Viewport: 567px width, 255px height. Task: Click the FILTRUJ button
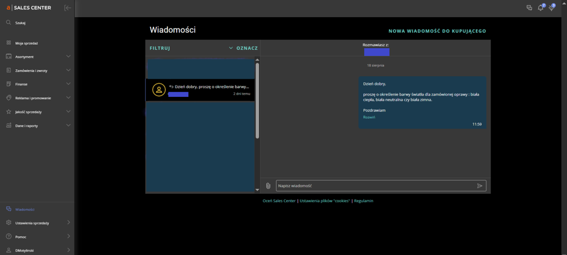[159, 48]
